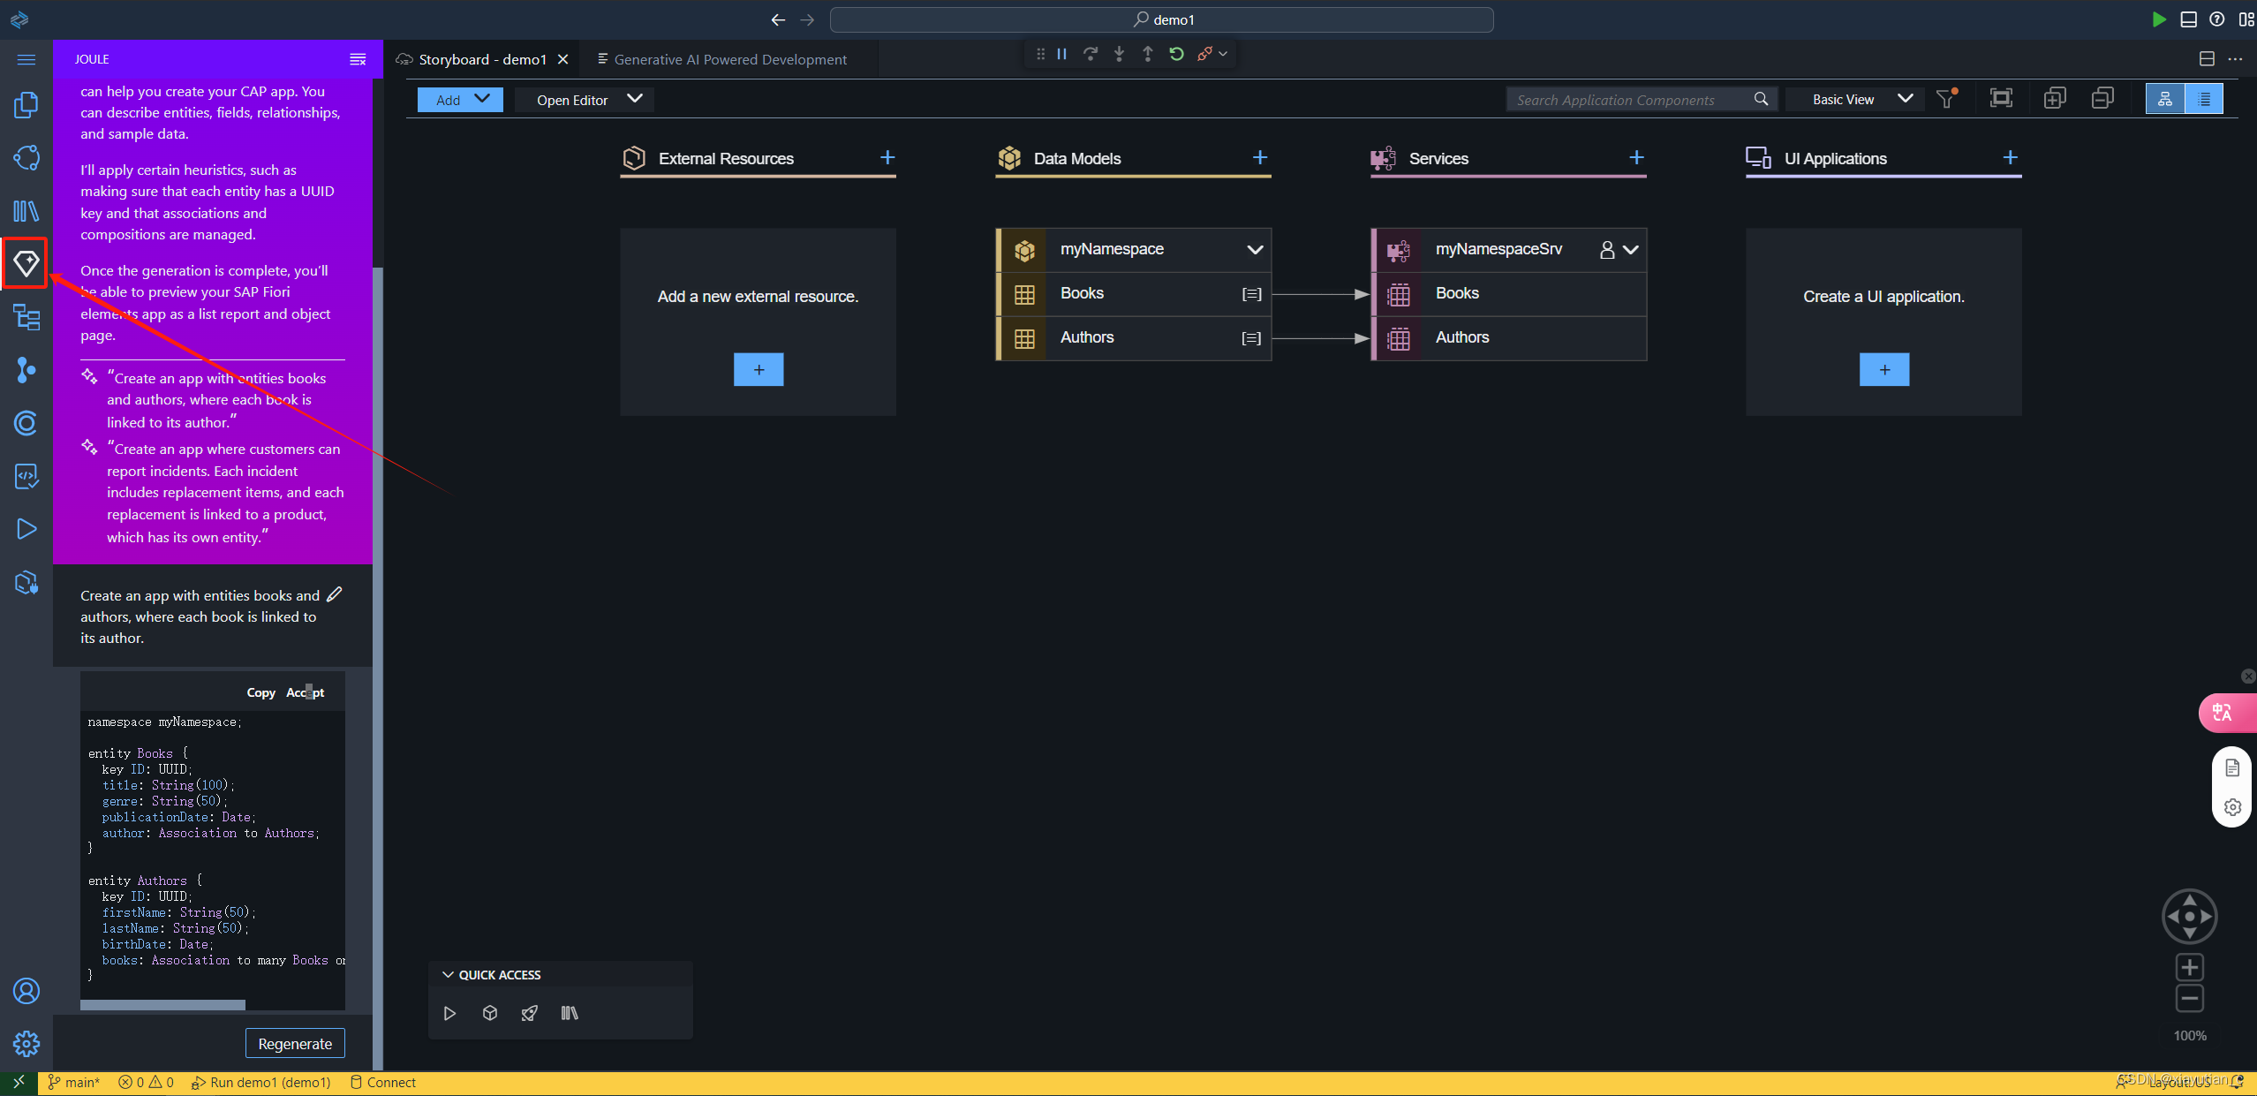The width and height of the screenshot is (2257, 1096).
Task: Switch to graphical tree view toggle
Action: (2165, 99)
